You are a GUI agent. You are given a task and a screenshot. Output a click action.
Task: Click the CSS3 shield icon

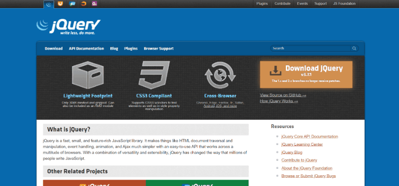point(154,75)
